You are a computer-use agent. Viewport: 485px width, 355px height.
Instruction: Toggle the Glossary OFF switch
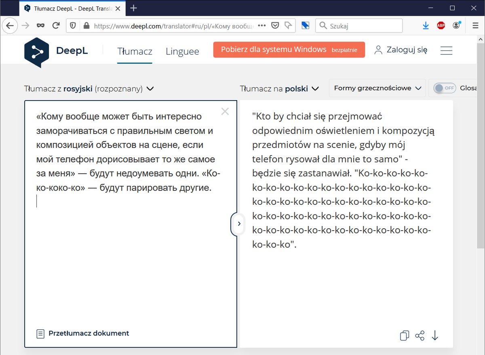coord(445,88)
